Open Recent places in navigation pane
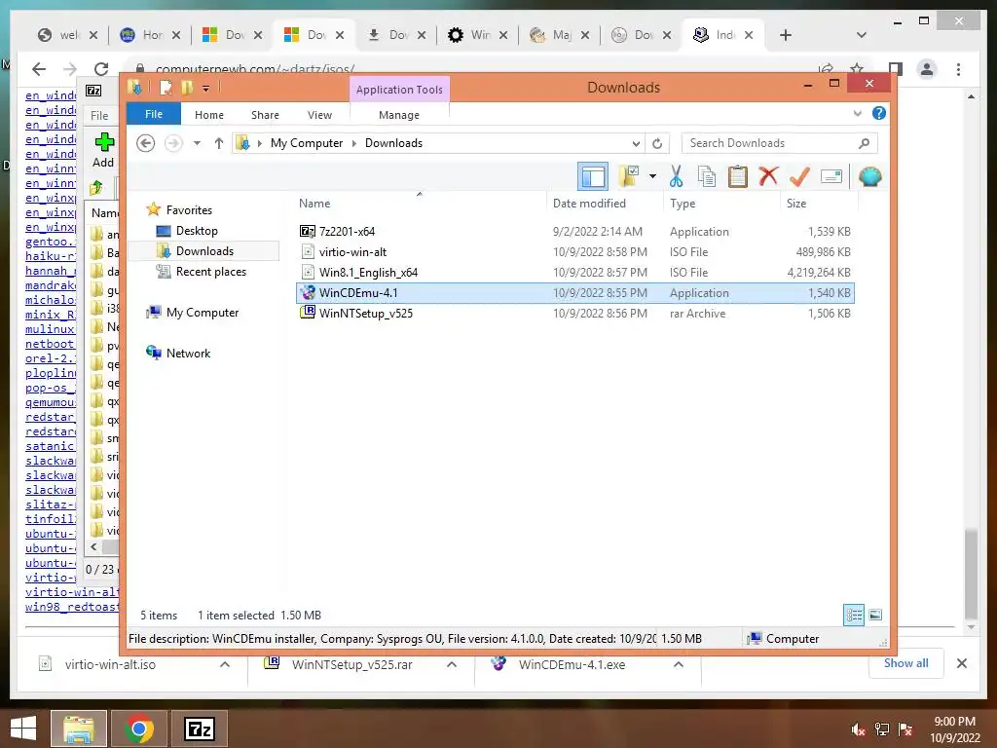This screenshot has height=748, width=997. pos(210,272)
